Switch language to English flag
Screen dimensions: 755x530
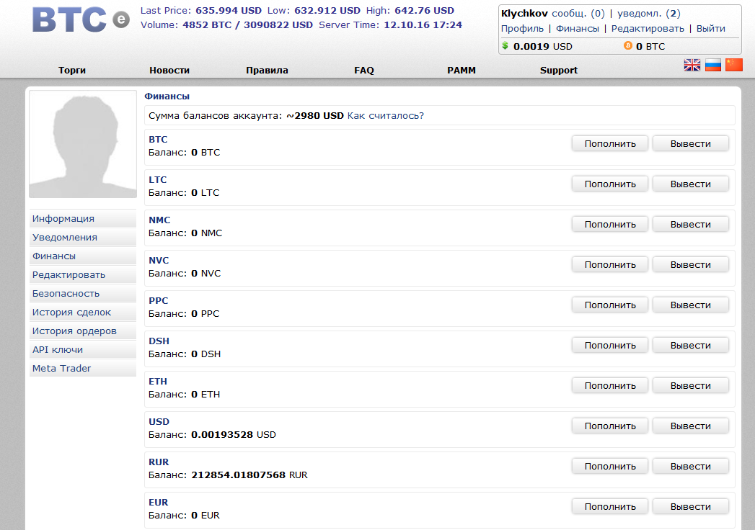click(692, 66)
